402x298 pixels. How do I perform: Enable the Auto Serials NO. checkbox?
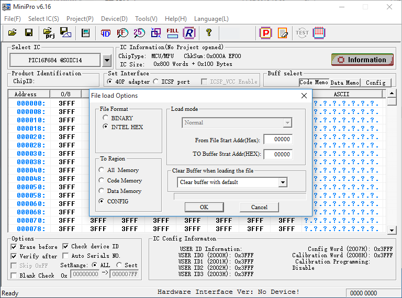[x=65, y=256]
